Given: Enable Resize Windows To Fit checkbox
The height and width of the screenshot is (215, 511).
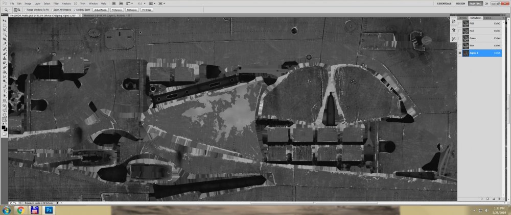Looking at the screenshot, I should (x=26, y=10).
